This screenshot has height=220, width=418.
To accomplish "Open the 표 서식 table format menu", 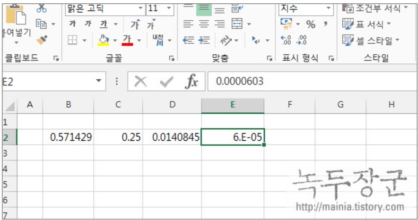I will (366, 24).
